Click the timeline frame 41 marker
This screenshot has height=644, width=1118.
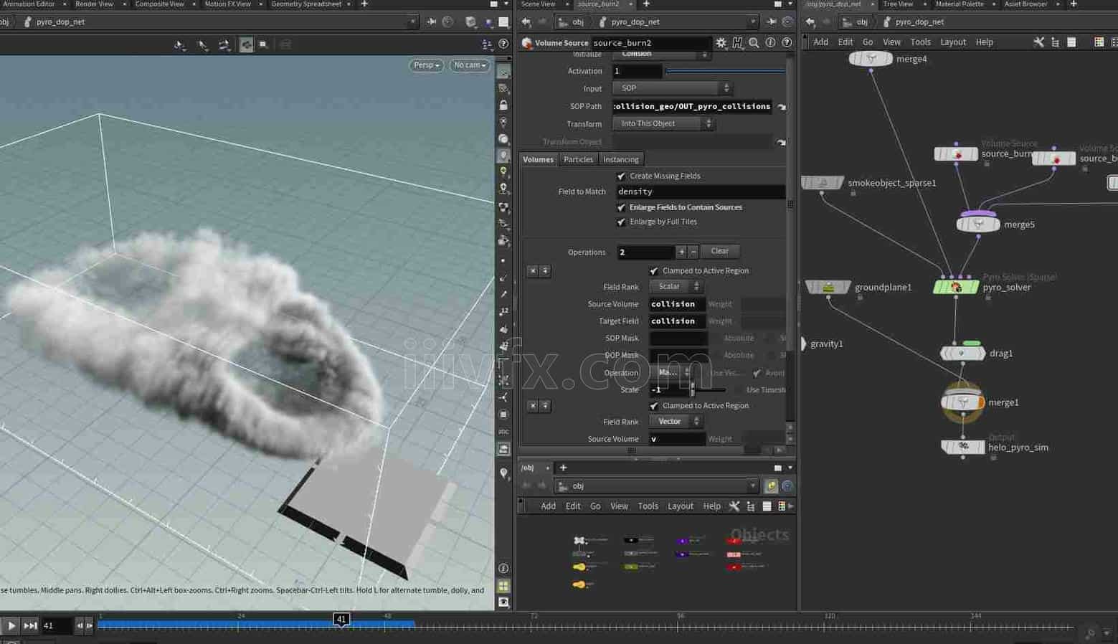pyautogui.click(x=341, y=619)
